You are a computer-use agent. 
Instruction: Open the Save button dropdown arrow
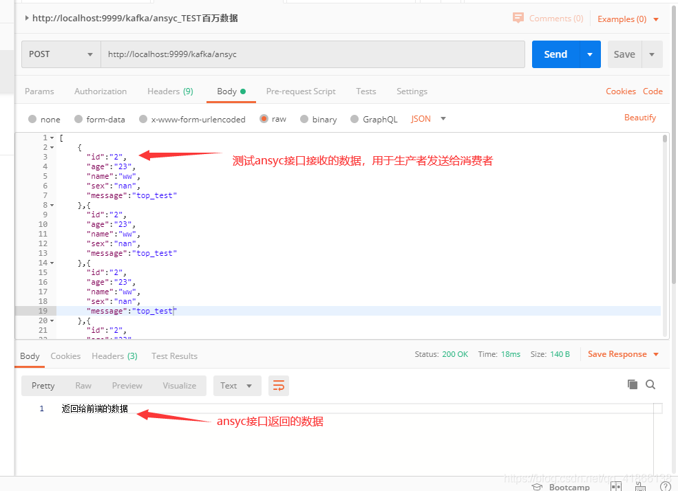point(652,54)
